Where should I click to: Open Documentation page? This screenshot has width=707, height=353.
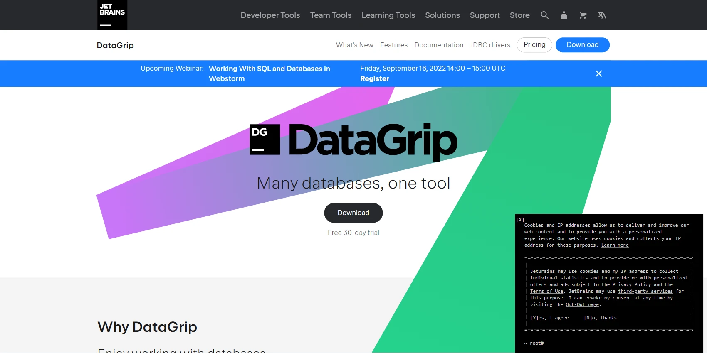(439, 45)
